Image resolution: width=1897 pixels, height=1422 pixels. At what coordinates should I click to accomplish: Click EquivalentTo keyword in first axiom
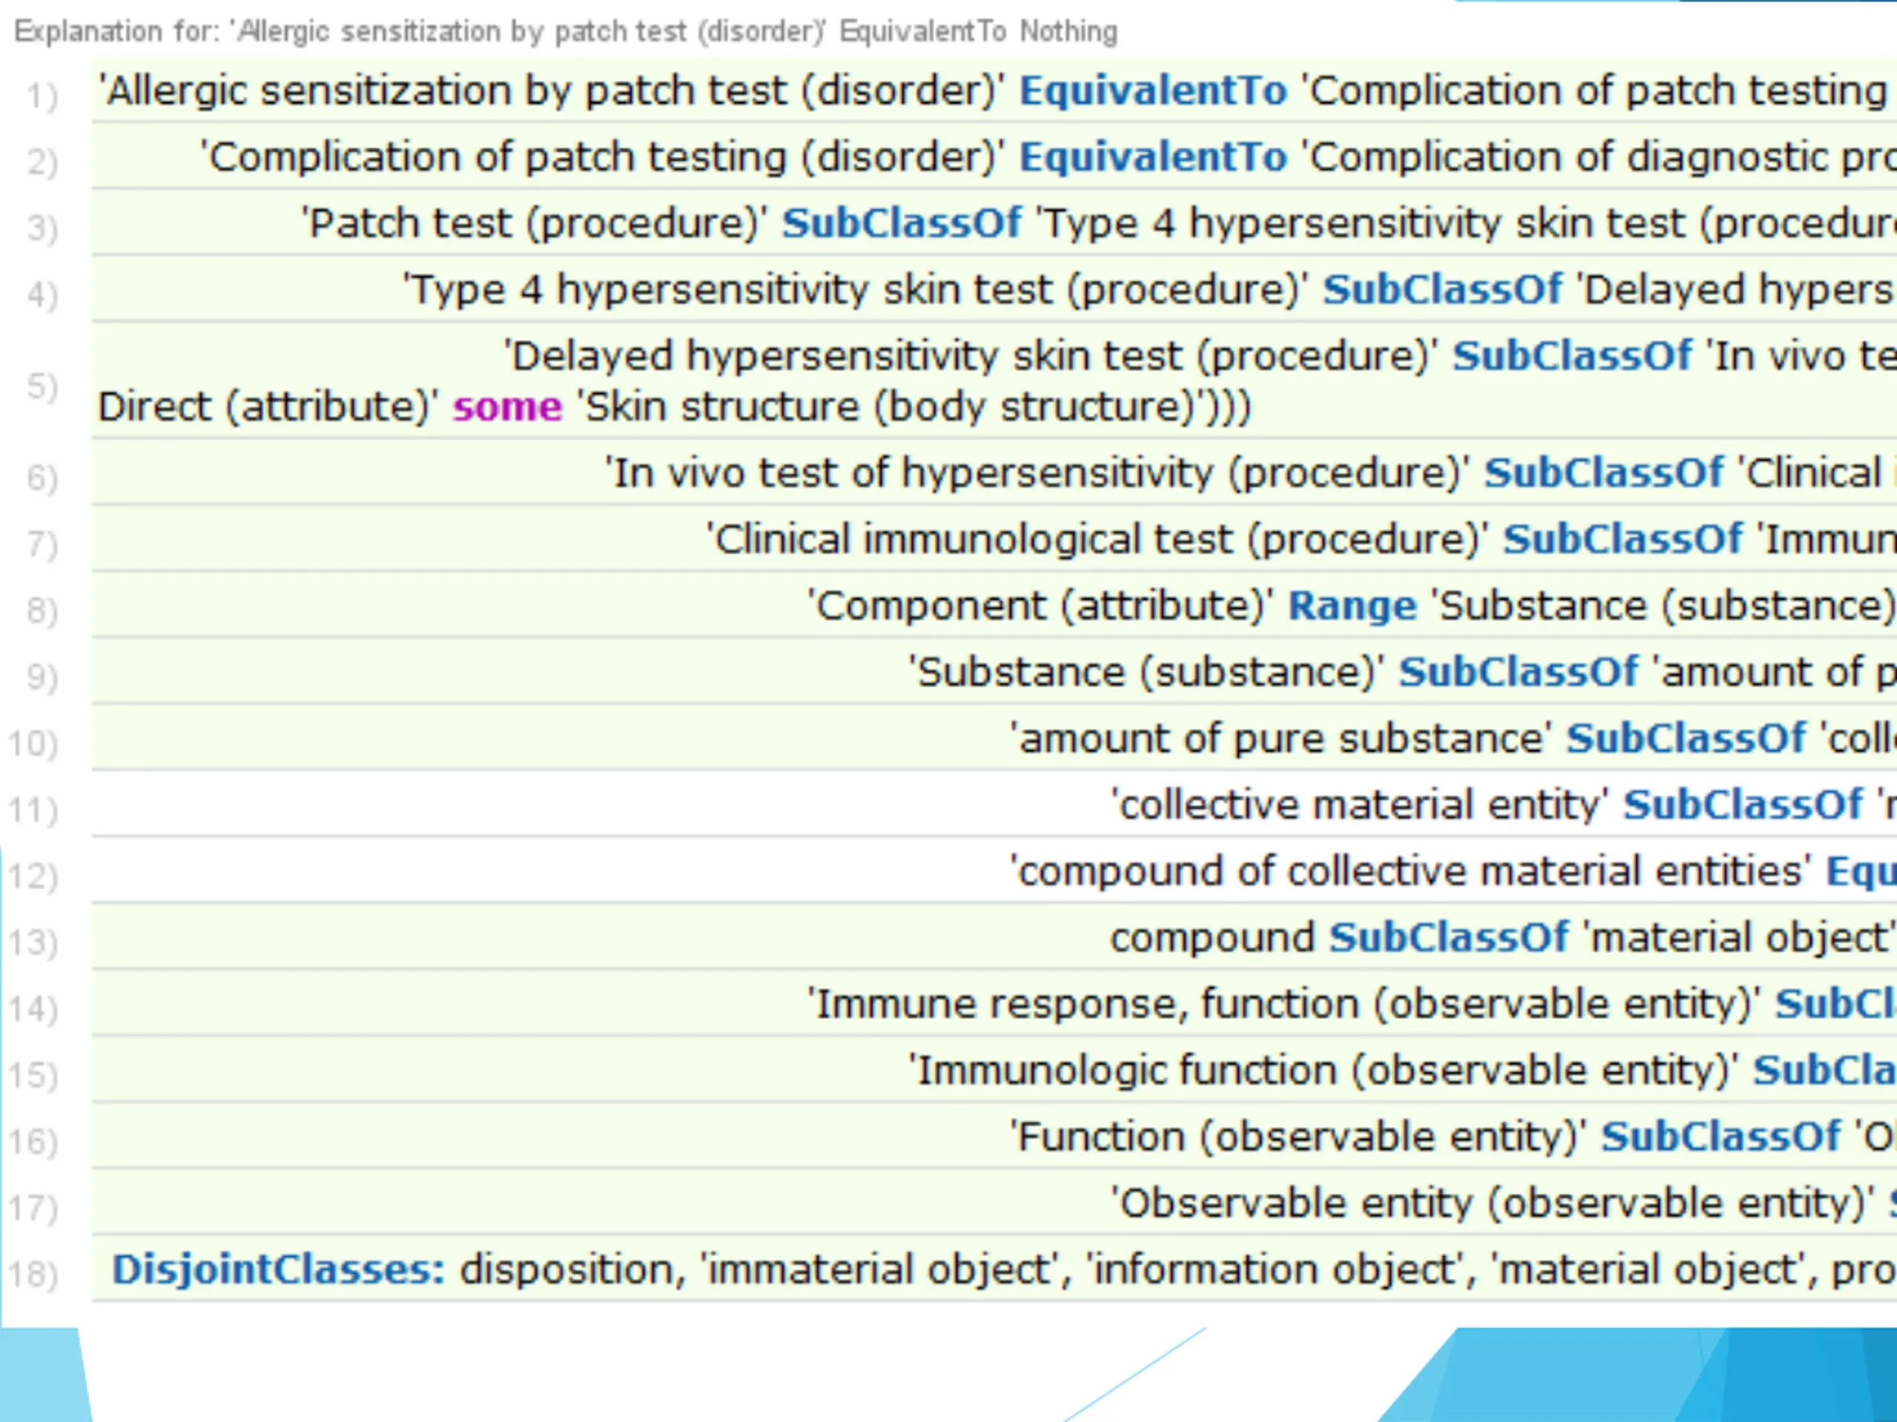click(1152, 90)
